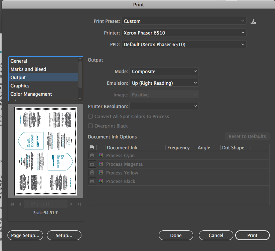
Task: Expand the Mode dropdown set to Composite
Action: click(164, 71)
